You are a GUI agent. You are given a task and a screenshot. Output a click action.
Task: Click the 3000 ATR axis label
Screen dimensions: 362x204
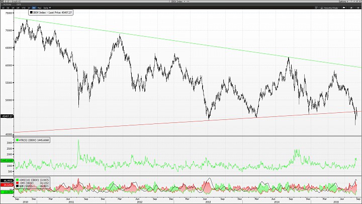coord(10,143)
